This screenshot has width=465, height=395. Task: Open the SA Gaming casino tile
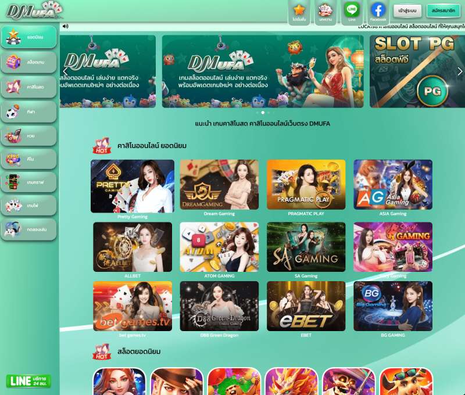tap(306, 247)
